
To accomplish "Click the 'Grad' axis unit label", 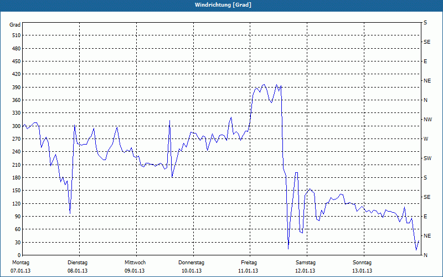I will (15, 25).
